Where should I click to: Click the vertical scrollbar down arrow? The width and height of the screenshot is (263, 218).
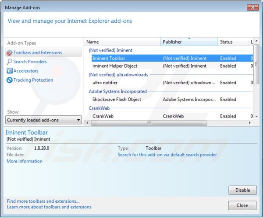coord(256,116)
